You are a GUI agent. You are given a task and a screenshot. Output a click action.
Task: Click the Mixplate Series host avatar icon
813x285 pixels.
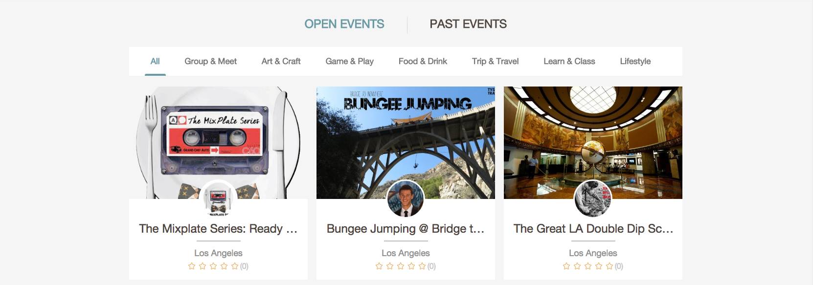point(218,199)
